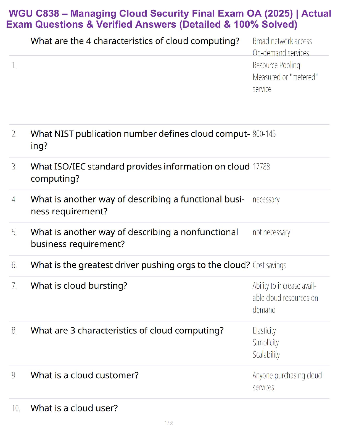
Task: Click the 'Cost savings' answer
Action: click(x=269, y=265)
